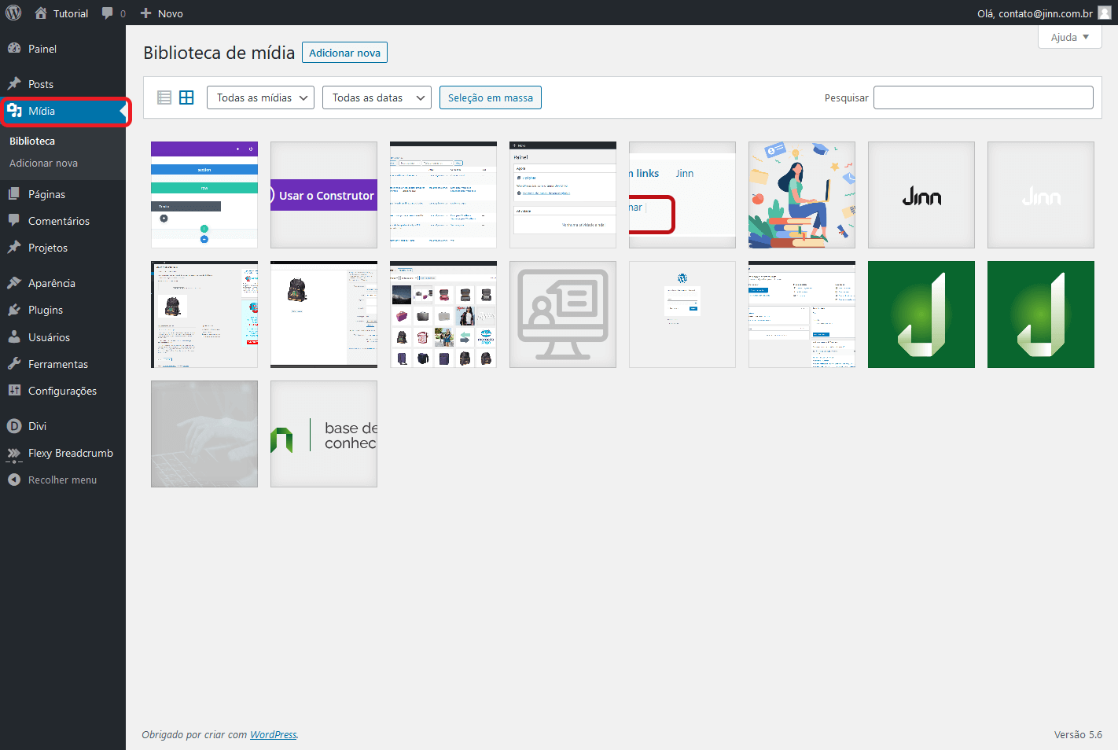Expand the Ajuda help panel
The height and width of the screenshot is (750, 1118).
(x=1069, y=37)
